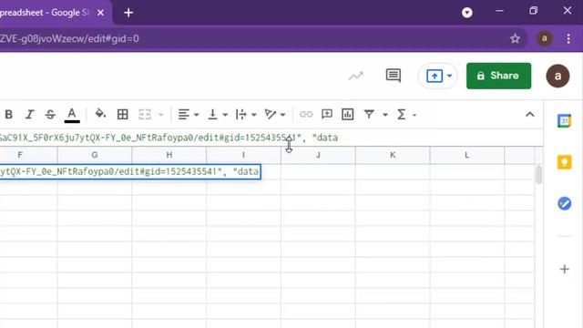
Task: Expand functions dropdown arrow
Action: [x=414, y=115]
